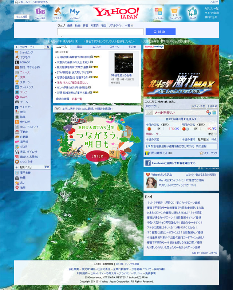This screenshot has height=290, width=233.
Task: Open テレビ in the sidebar
Action: (23, 92)
